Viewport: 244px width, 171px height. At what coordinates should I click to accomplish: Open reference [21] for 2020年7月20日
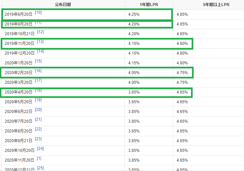(38, 119)
